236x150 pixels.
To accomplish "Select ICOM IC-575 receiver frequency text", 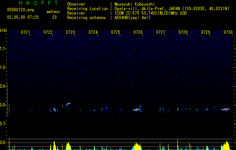I will 151,13.
